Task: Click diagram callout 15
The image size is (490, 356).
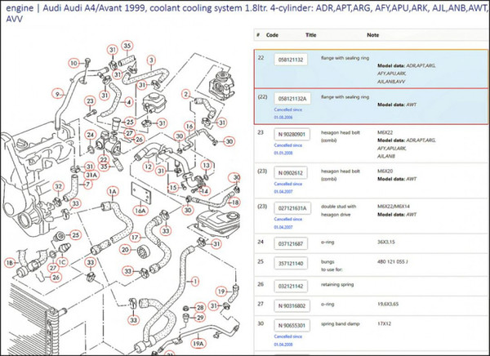Action: pos(173,188)
